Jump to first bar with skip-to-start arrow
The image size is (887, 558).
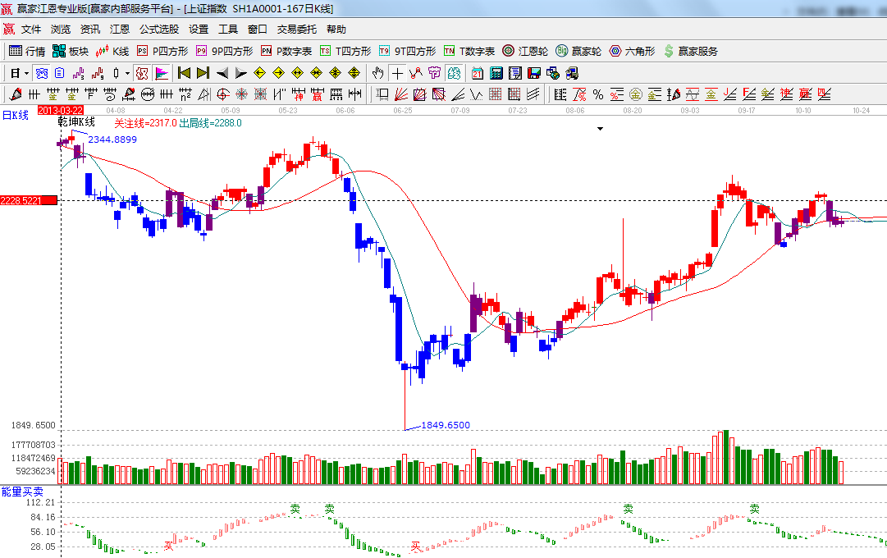pyautogui.click(x=184, y=73)
